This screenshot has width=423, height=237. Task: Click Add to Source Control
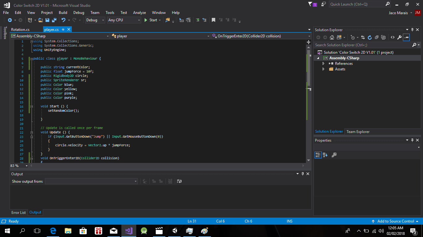pyautogui.click(x=395, y=221)
